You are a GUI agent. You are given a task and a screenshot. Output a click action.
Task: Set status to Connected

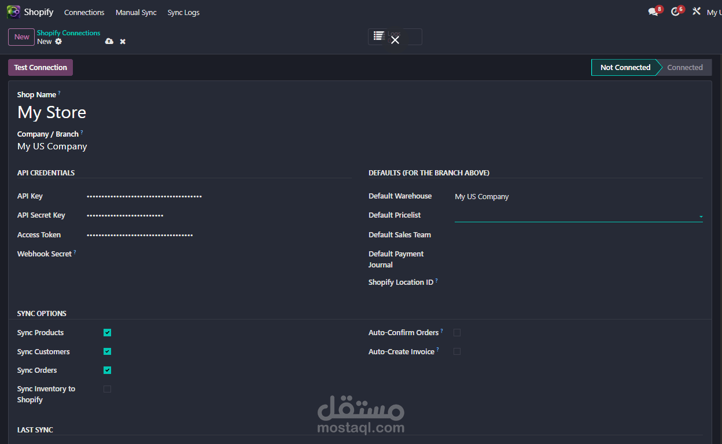pos(685,68)
